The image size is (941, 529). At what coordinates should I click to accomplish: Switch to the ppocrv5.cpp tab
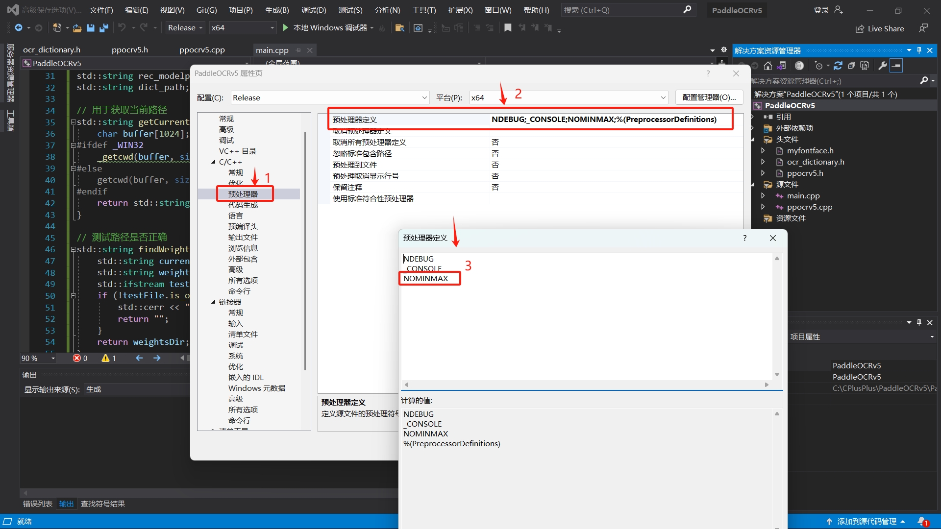[x=202, y=50]
